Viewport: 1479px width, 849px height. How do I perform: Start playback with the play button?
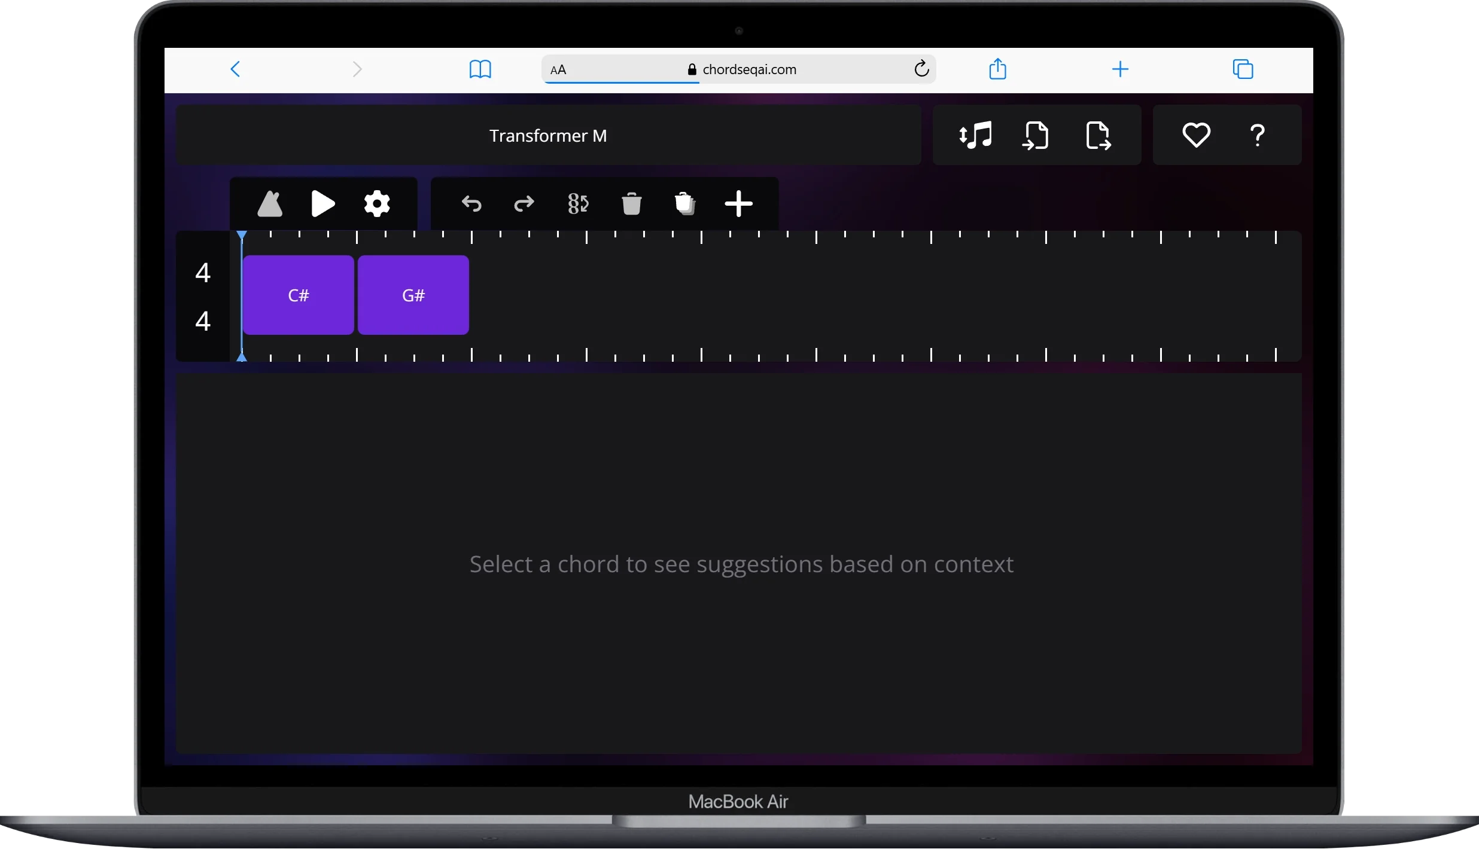tap(323, 204)
